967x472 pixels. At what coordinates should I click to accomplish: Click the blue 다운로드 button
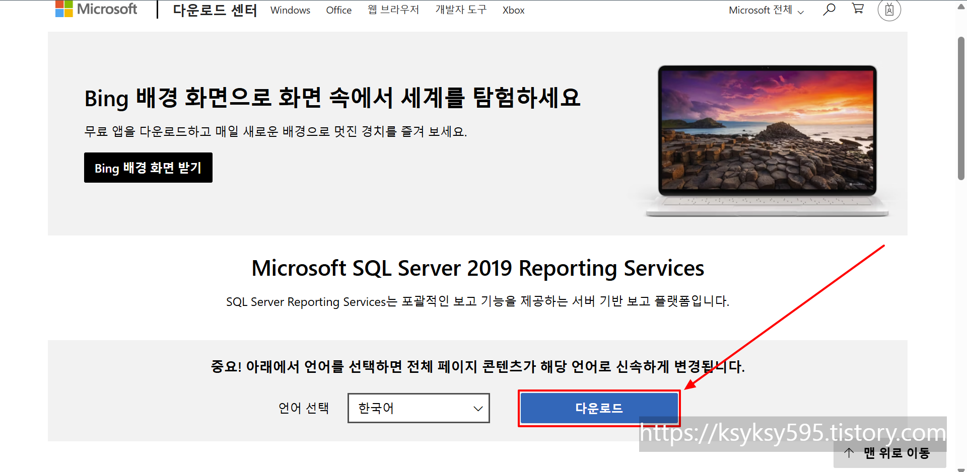tap(599, 408)
